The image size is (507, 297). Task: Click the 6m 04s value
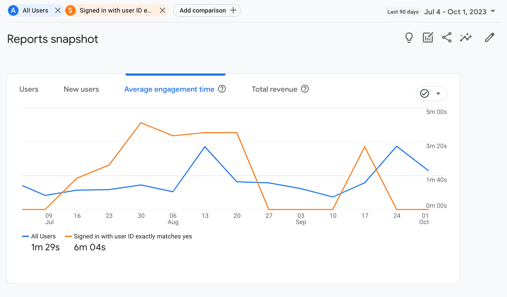tap(90, 247)
